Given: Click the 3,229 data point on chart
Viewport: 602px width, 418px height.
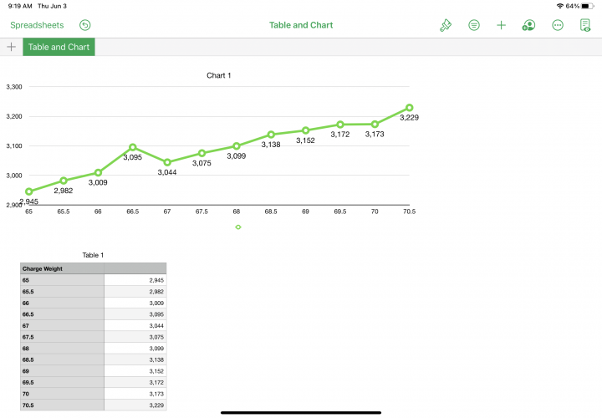Looking at the screenshot, I should click(409, 108).
